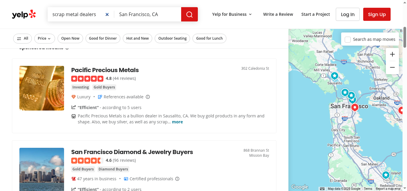The width and height of the screenshot is (407, 191).
Task: Click the (96 reviews) count
Action: pyautogui.click(x=124, y=160)
